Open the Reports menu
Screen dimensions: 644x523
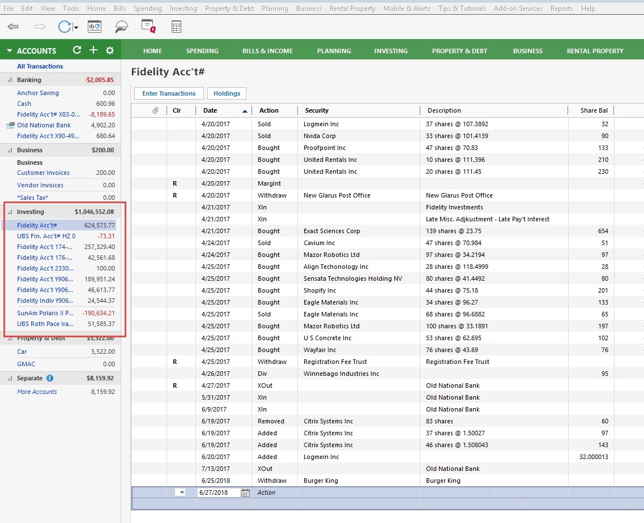point(561,8)
